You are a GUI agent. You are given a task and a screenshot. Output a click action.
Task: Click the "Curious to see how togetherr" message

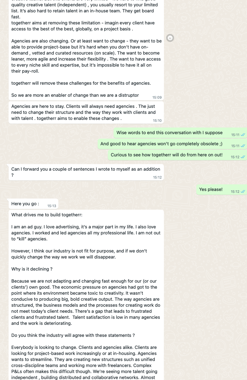click(166, 155)
